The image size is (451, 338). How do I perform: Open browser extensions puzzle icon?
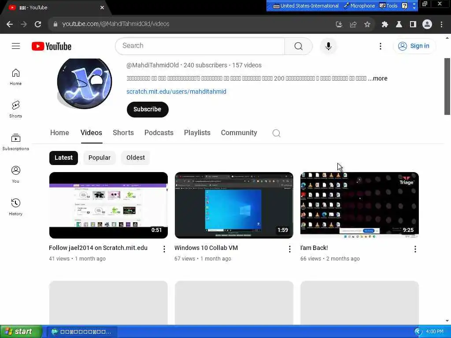point(384,25)
